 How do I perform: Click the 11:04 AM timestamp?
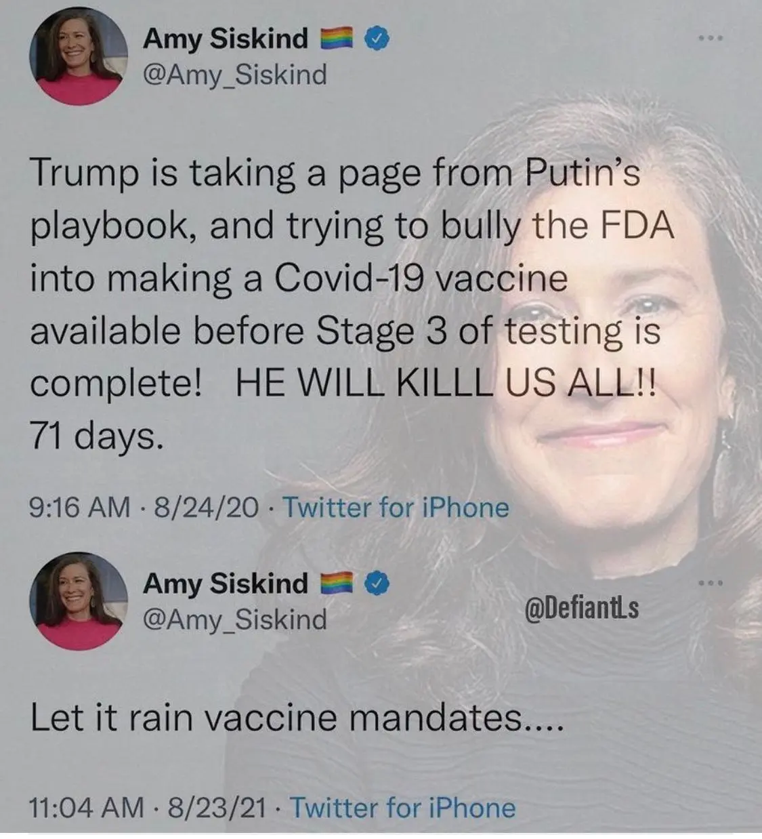pos(87,808)
